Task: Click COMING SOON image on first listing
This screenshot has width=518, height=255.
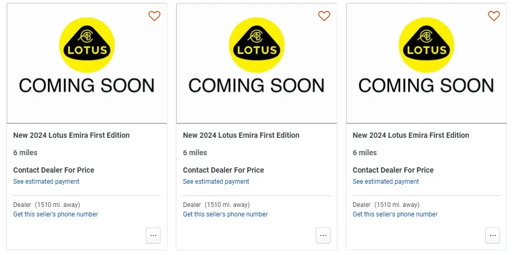Action: coord(87,63)
